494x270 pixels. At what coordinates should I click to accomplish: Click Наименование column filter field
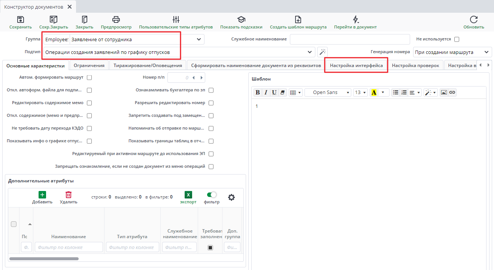point(69,247)
